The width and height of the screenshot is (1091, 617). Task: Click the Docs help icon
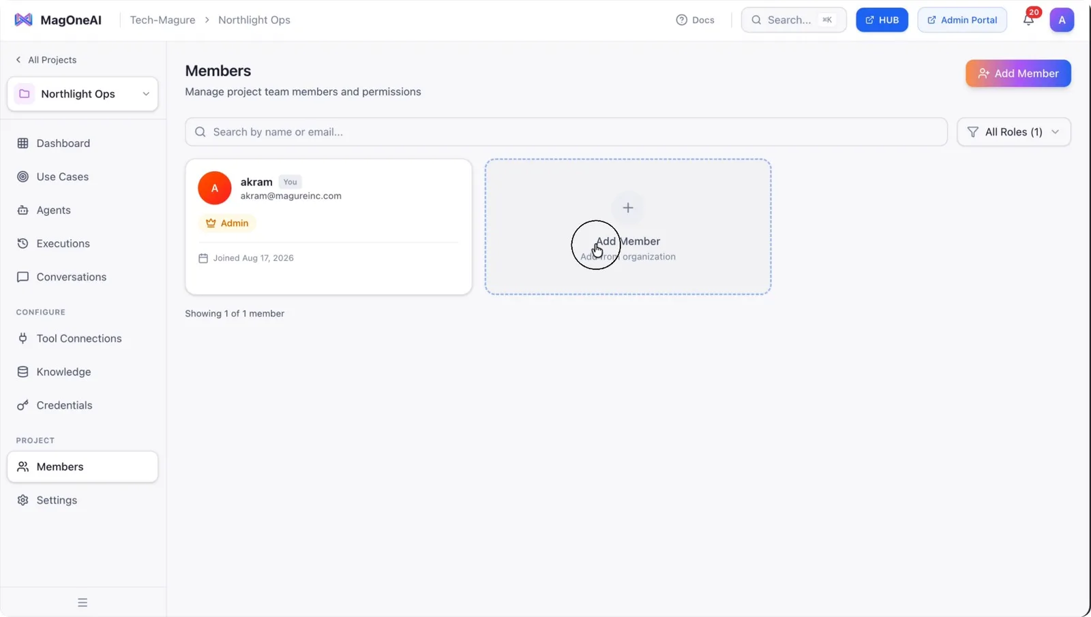(x=681, y=20)
